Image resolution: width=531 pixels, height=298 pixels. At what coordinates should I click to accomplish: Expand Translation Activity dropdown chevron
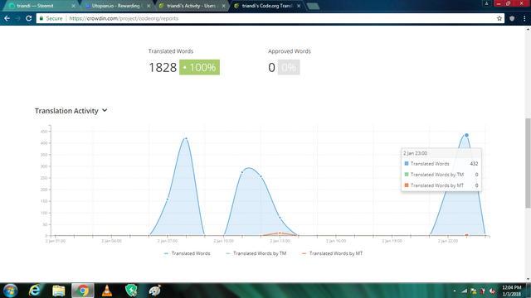(x=105, y=110)
